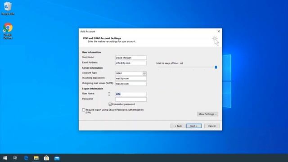Viewport: 288px width, 162px height.
Task: Launch Microsoft Edge from the taskbar
Action: coord(26,158)
